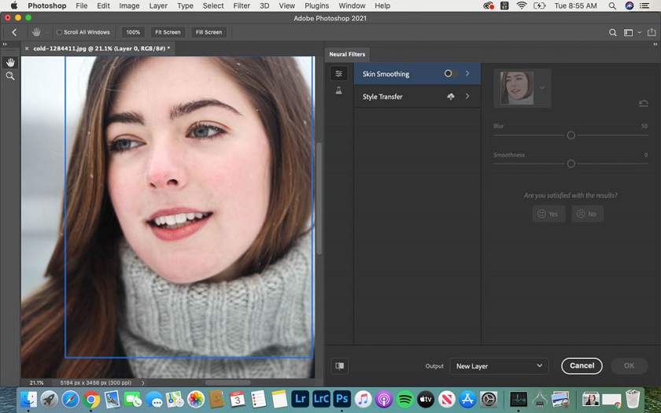The image size is (661, 413).
Task: Open Lightroom from the dock
Action: coord(300,399)
